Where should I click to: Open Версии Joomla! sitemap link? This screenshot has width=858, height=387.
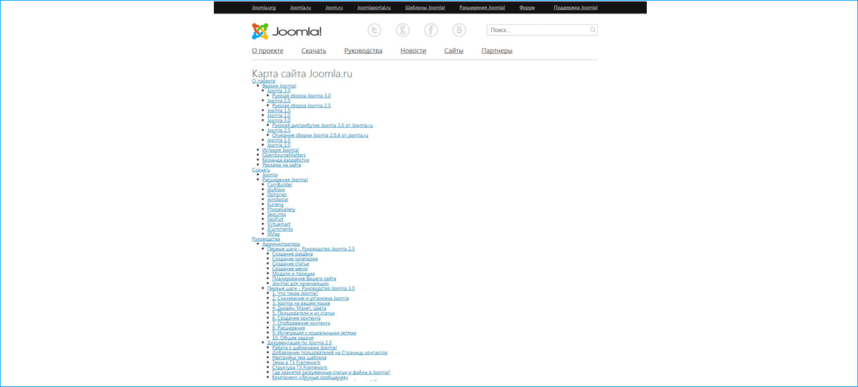tap(279, 86)
